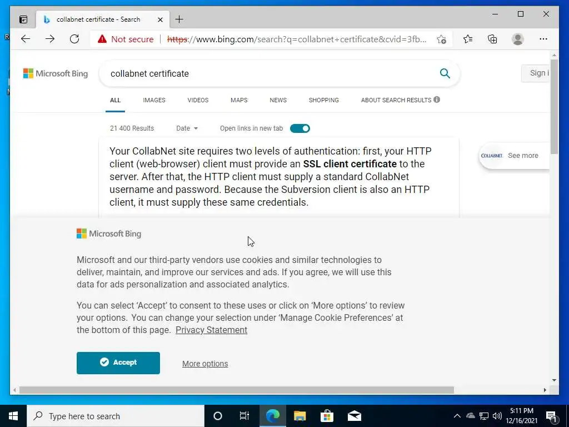This screenshot has height=427, width=569.
Task: Add this page to favorites star
Action: click(441, 39)
